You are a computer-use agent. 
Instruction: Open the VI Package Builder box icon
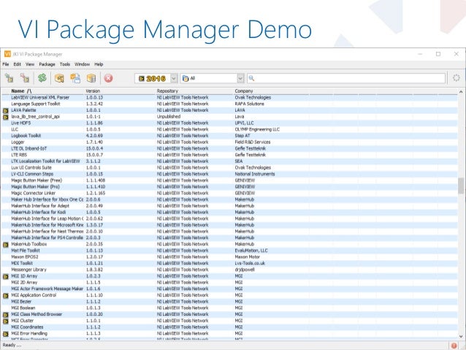[91, 78]
